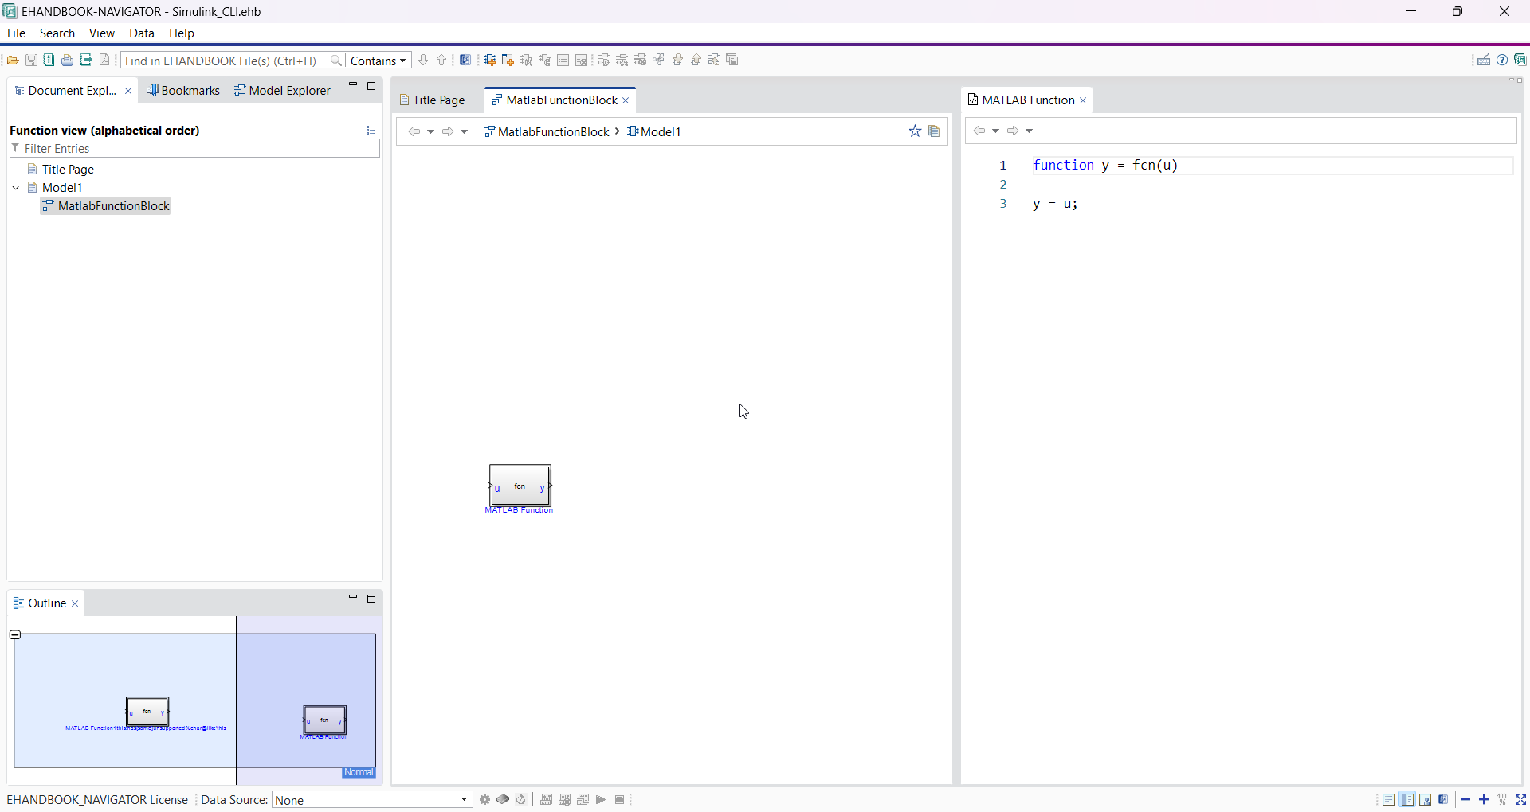Click the open file folder icon
Viewport: 1530px width, 812px height.
pyautogui.click(x=13, y=61)
